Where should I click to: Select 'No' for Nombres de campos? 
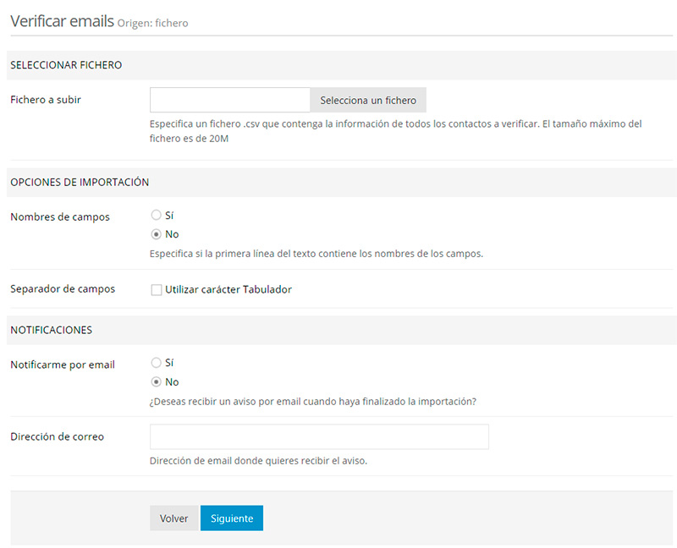[156, 234]
